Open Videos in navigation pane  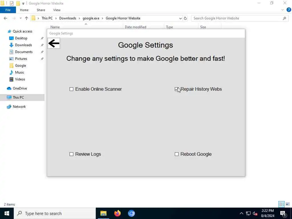[20, 79]
